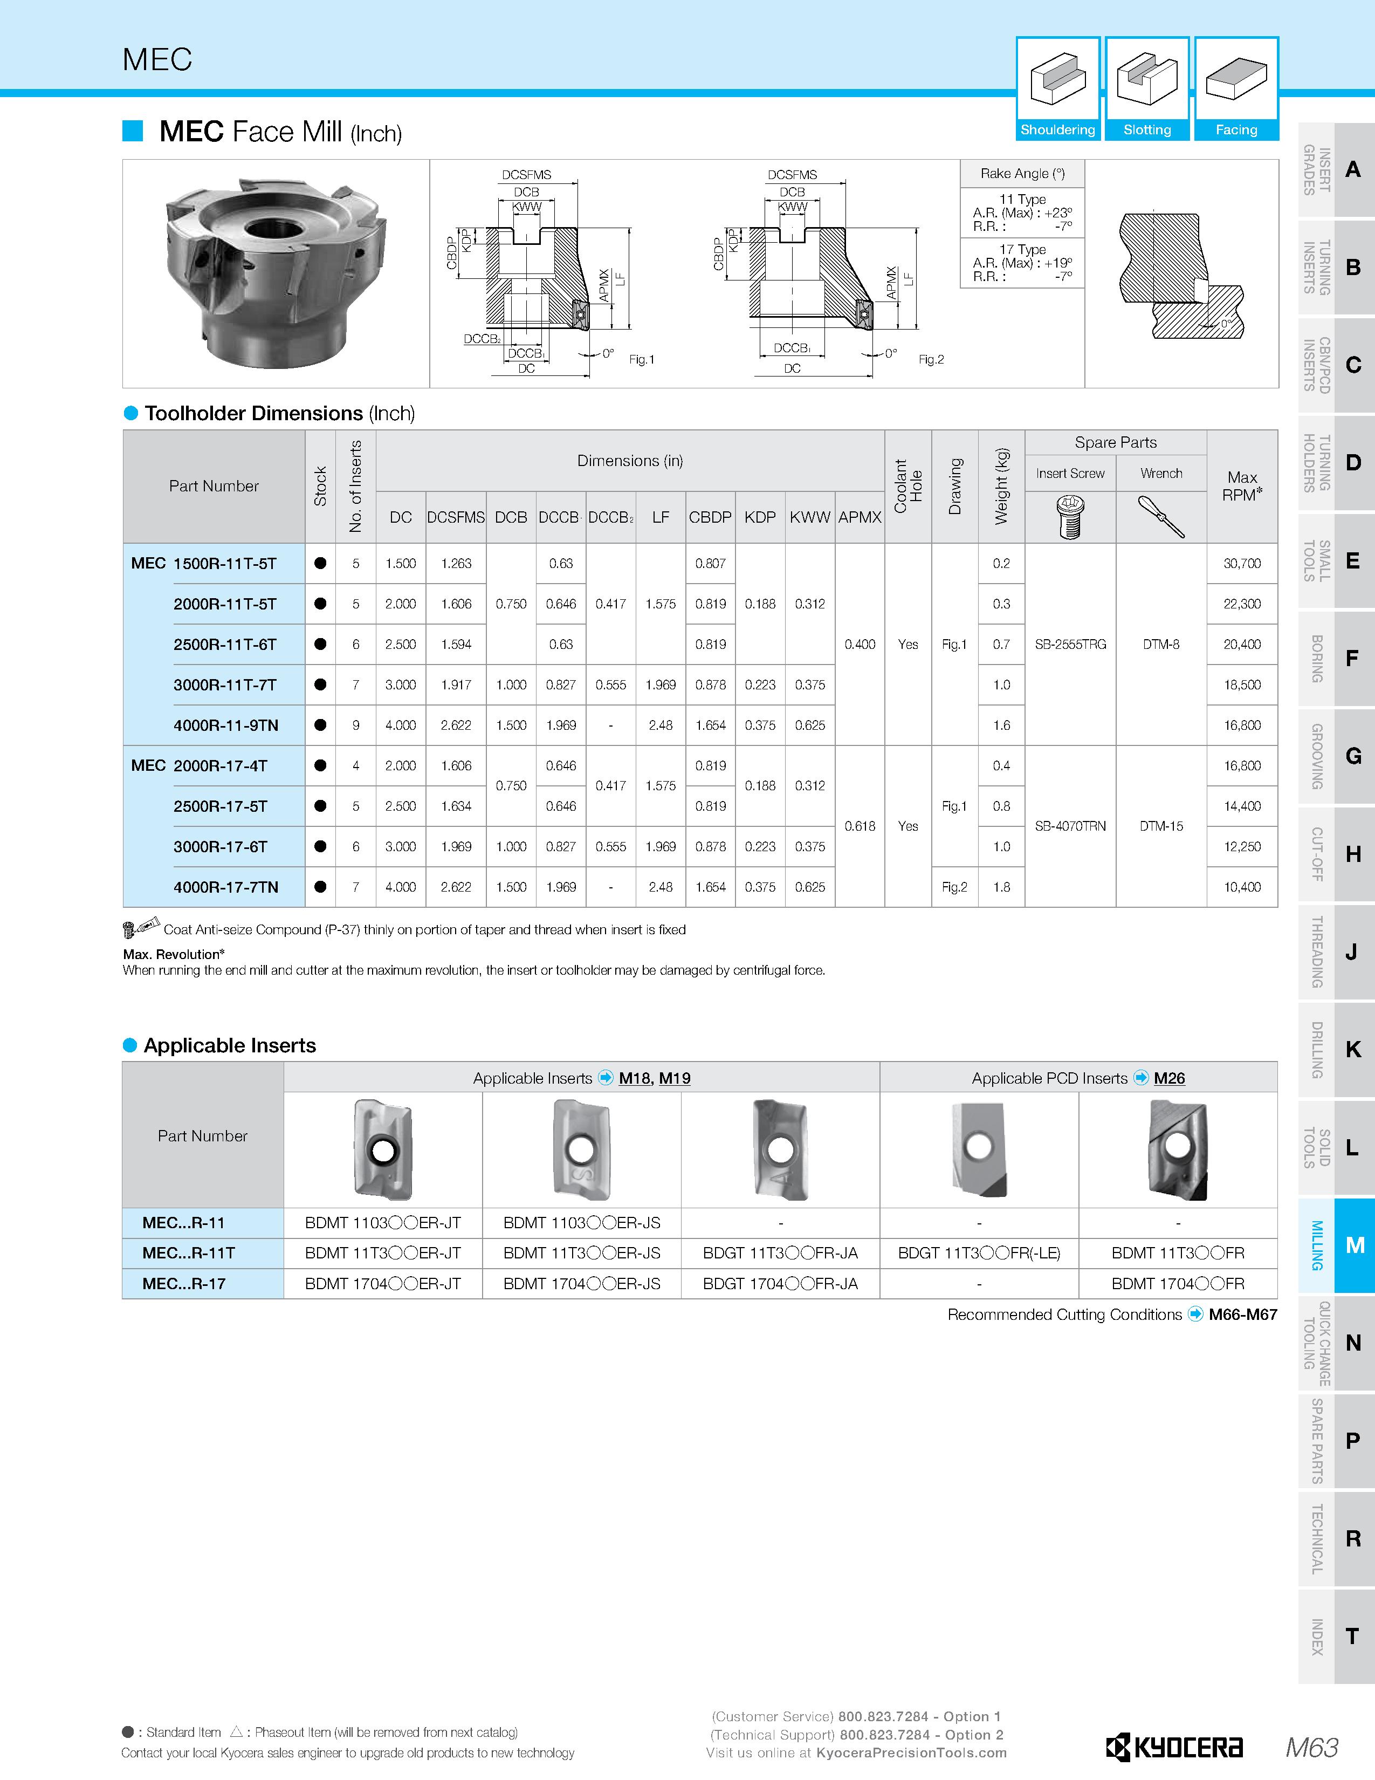Click the insert screw icon in Spare Parts
1375x1780 pixels.
[1070, 517]
